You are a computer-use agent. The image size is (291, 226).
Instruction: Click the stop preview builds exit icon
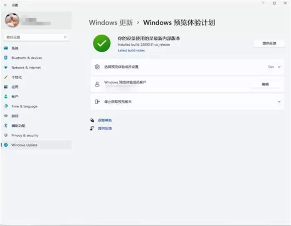(97, 102)
